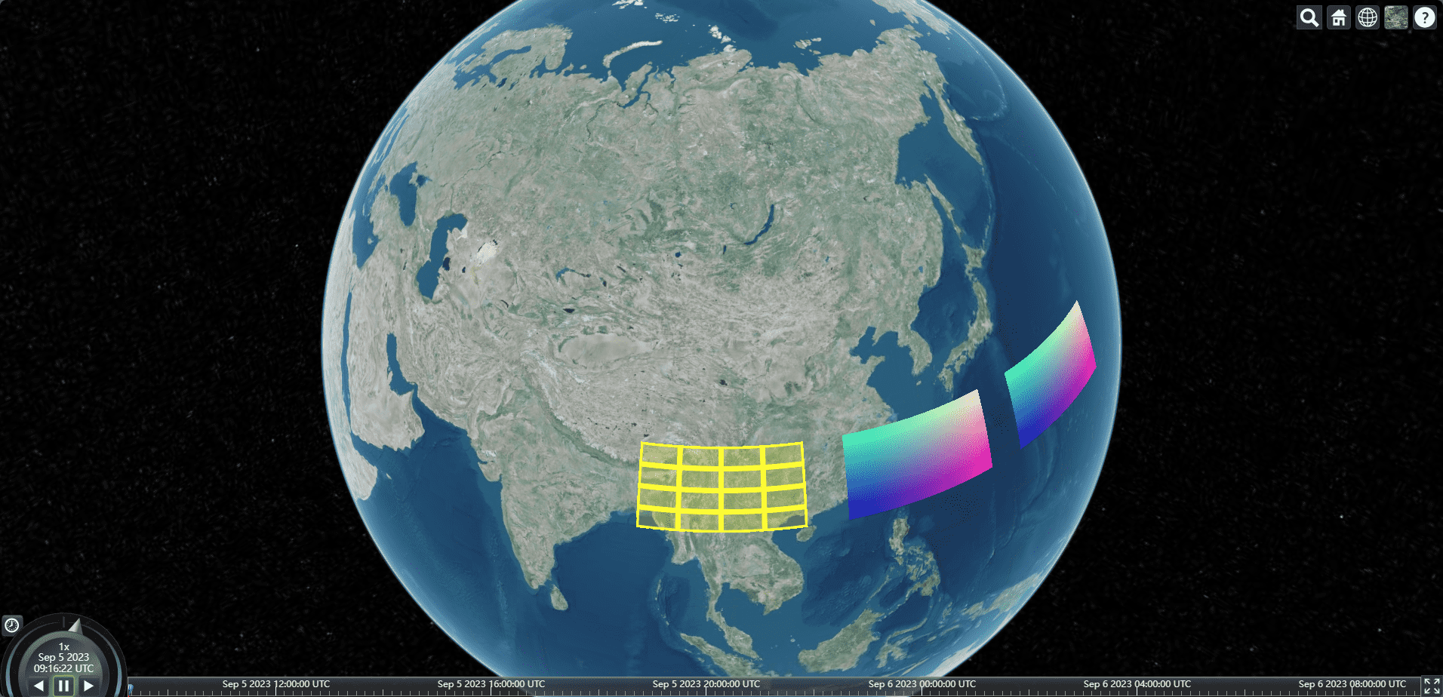Toggle full screen mode icon
This screenshot has width=1443, height=697.
[1432, 686]
